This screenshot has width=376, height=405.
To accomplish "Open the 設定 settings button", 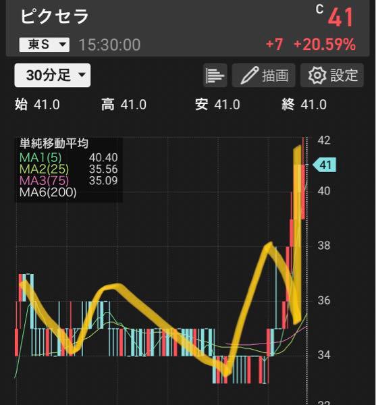I will coord(332,76).
